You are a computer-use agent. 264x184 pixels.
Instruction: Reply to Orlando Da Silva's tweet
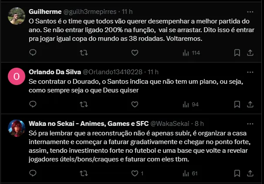coord(33,104)
